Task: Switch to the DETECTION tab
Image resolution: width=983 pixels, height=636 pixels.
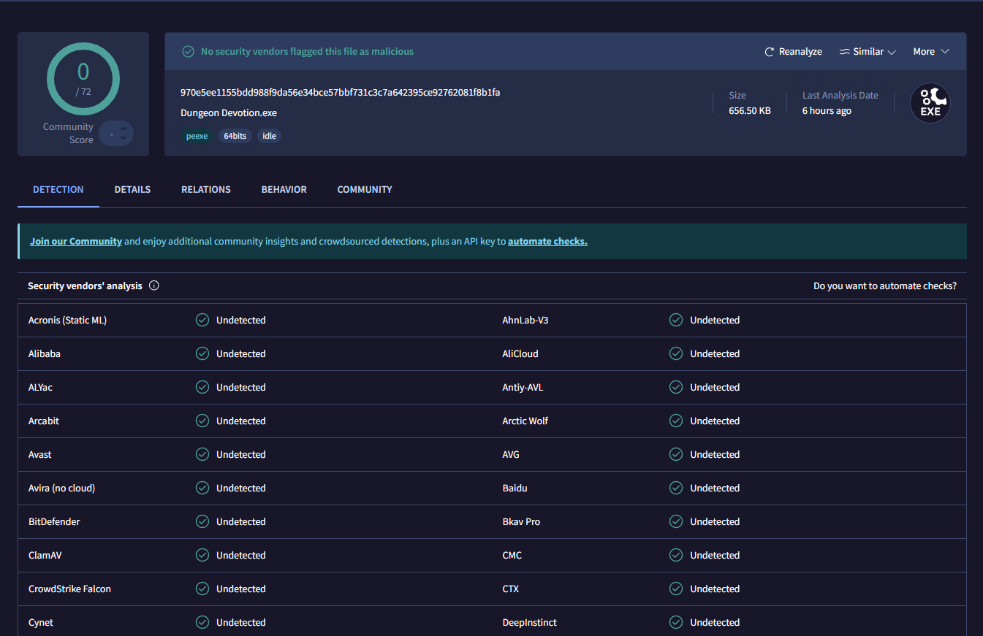Action: point(58,189)
